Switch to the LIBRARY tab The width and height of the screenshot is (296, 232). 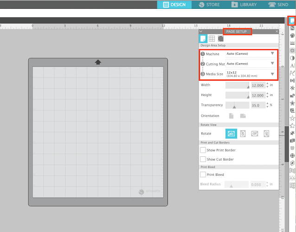244,5
